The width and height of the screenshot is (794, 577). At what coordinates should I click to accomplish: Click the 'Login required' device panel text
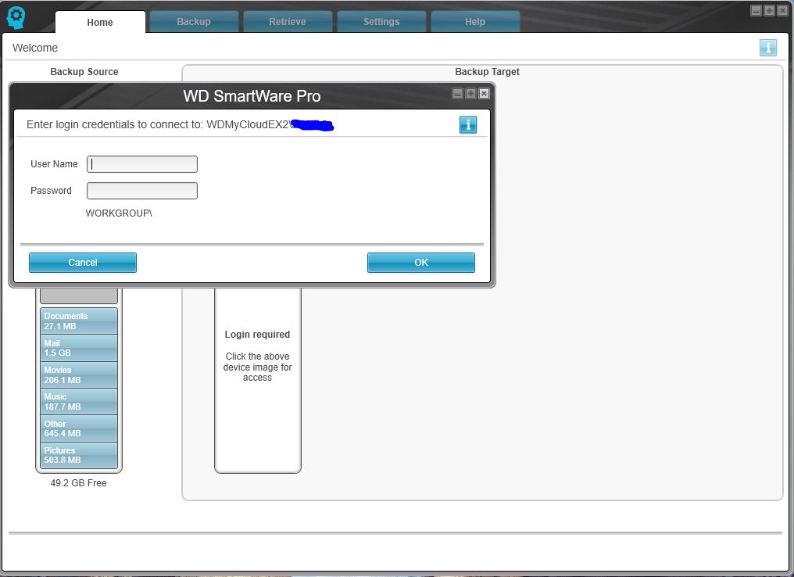257,335
